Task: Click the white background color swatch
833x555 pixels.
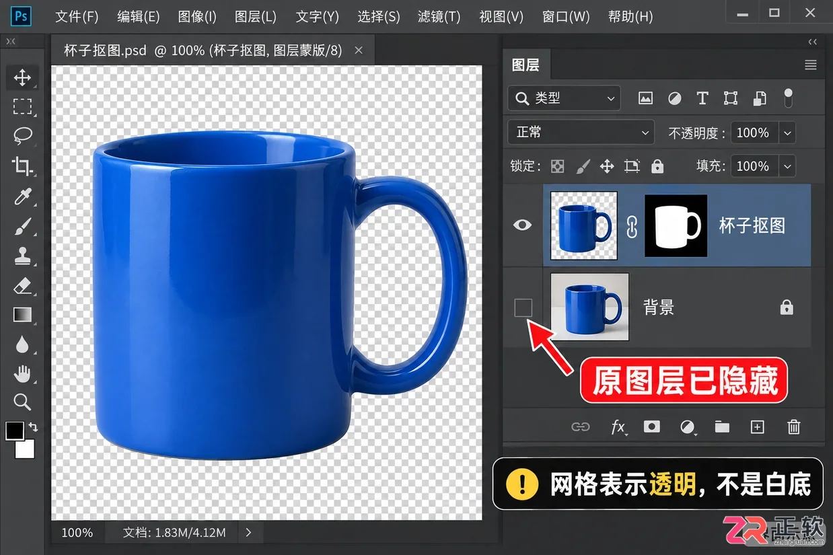Action: click(25, 449)
